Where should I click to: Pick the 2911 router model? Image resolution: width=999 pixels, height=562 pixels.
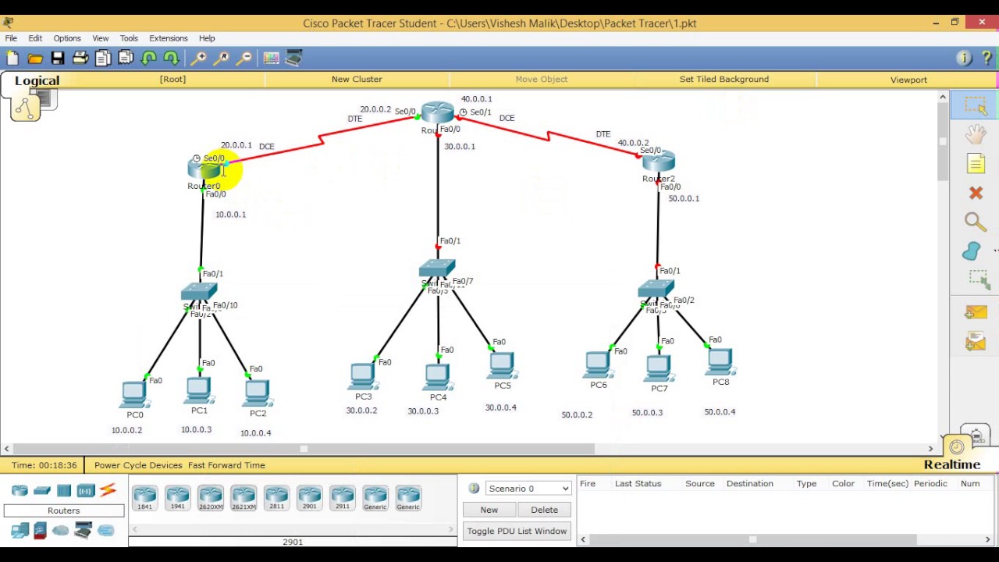coord(343,498)
